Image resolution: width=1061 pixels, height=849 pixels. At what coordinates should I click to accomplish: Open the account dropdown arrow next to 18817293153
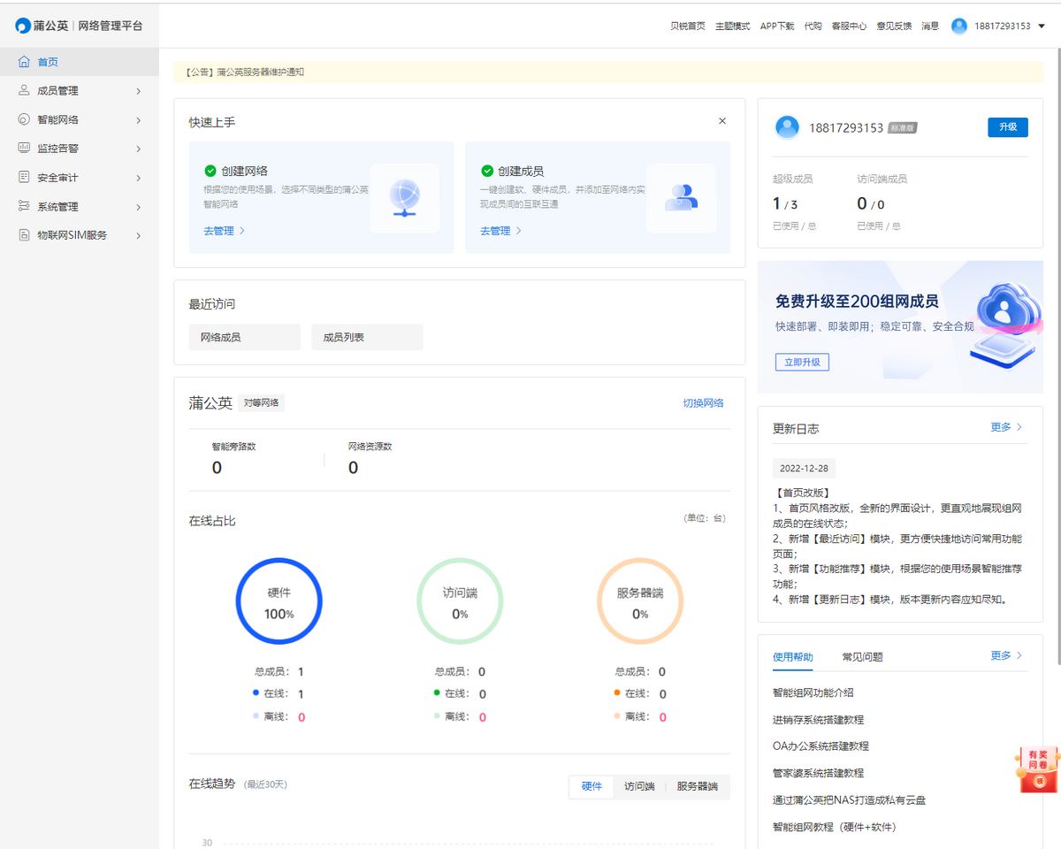[1042, 27]
